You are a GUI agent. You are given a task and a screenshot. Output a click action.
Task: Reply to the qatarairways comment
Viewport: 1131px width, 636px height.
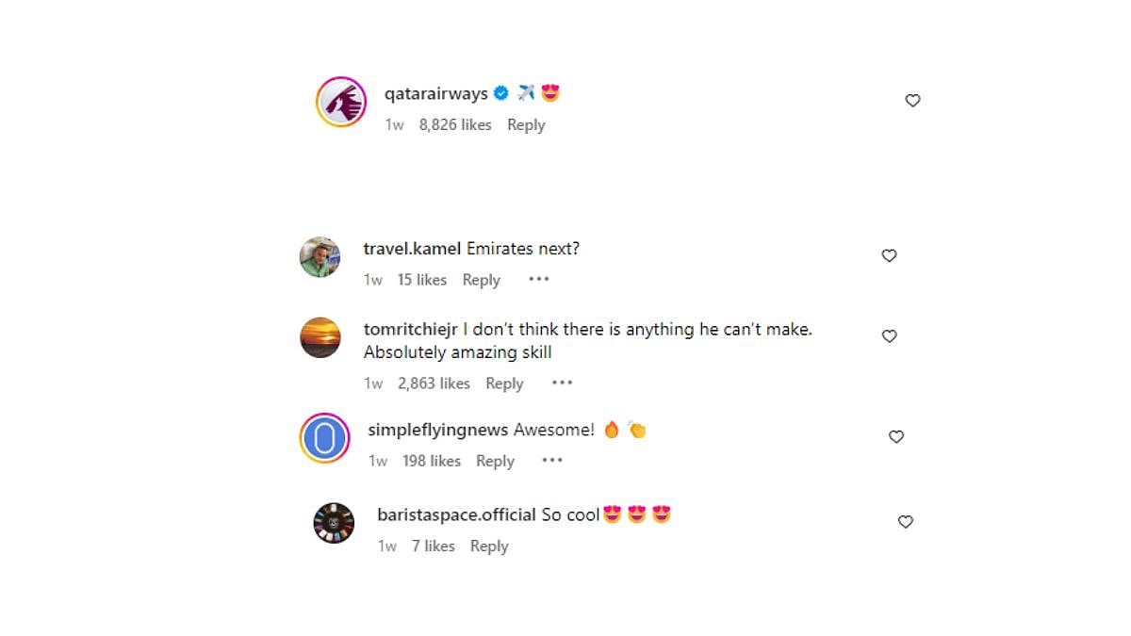click(526, 125)
